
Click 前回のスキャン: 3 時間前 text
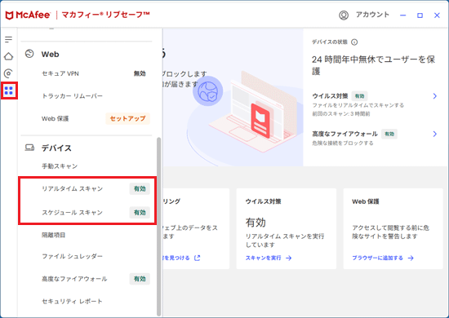(340, 114)
